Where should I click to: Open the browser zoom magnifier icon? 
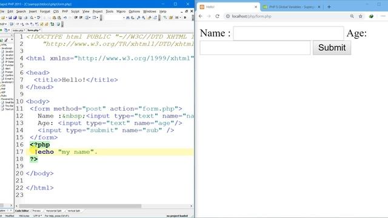[x=352, y=16]
